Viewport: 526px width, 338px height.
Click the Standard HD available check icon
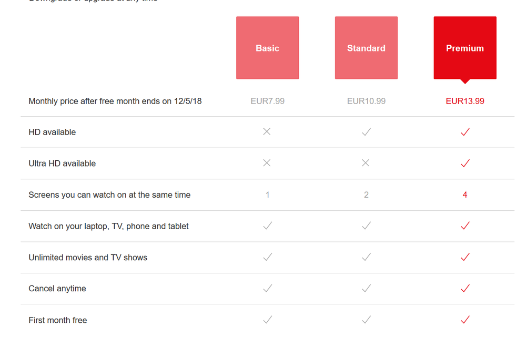point(366,132)
